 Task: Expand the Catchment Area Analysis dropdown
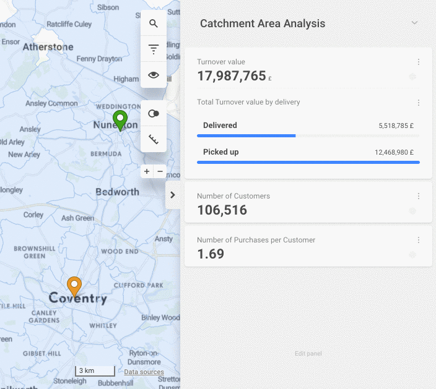[414, 24]
